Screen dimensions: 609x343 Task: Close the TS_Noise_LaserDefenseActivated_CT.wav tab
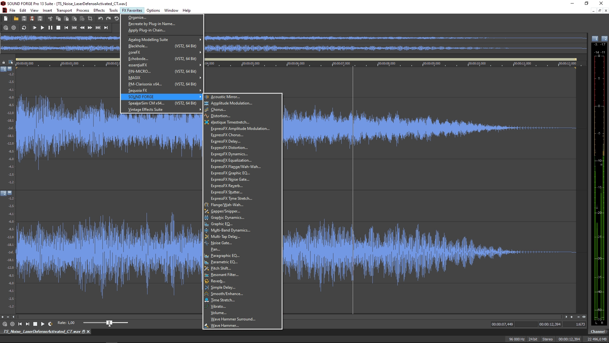click(x=88, y=332)
